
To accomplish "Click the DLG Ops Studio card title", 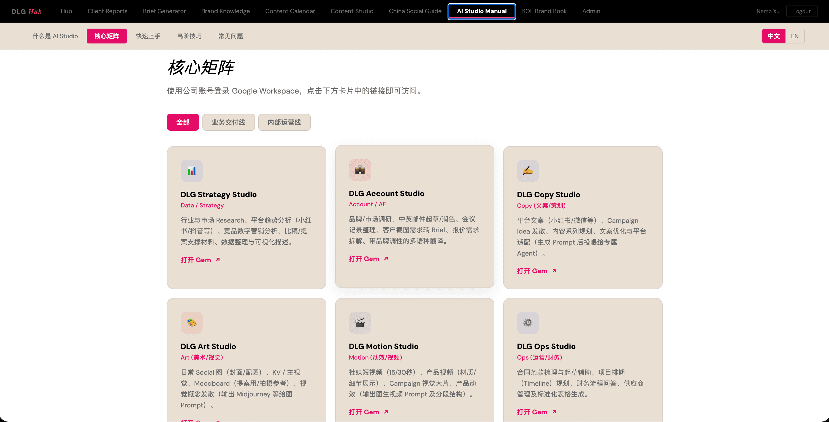I will (x=546, y=346).
